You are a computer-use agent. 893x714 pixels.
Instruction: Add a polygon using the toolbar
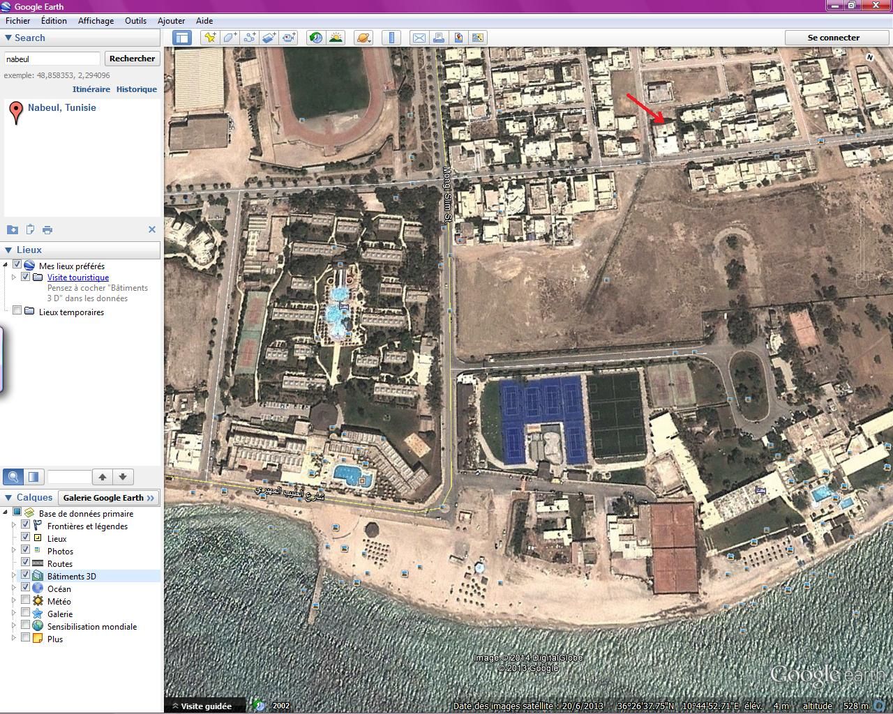pos(230,38)
